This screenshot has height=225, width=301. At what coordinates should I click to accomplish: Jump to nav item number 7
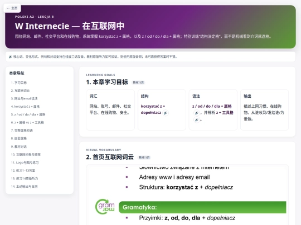tap(22, 131)
